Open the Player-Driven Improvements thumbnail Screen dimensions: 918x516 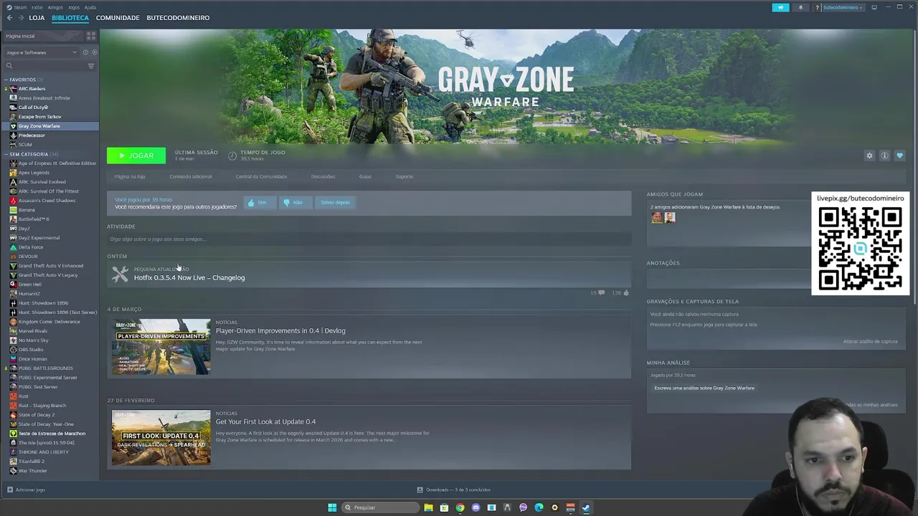click(x=161, y=347)
